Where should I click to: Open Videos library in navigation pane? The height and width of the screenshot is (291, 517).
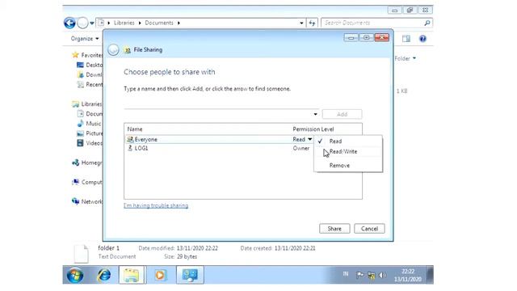pyautogui.click(x=90, y=143)
